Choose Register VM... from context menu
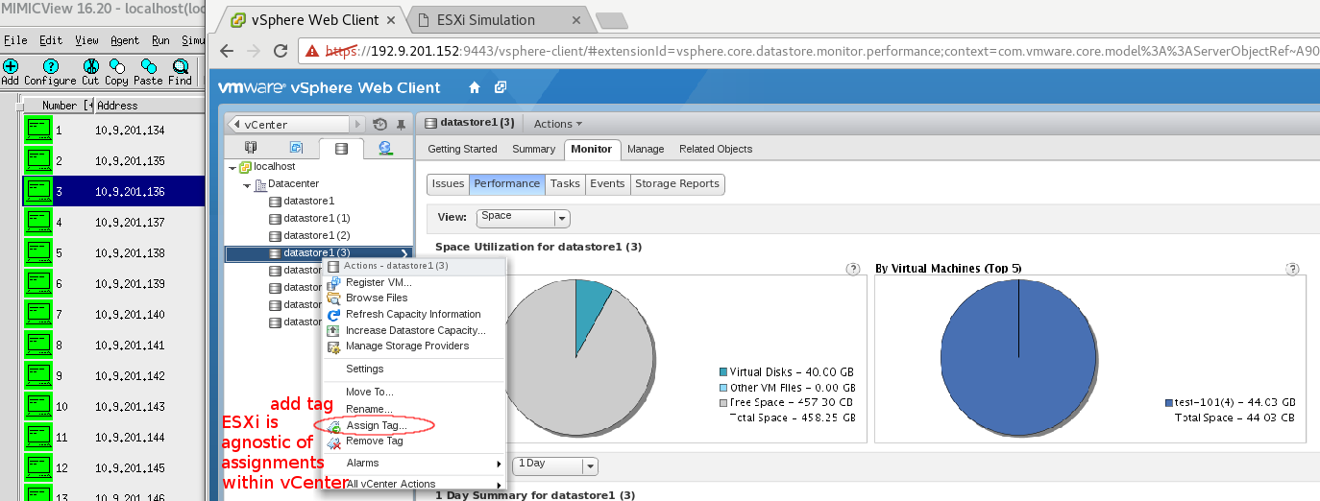This screenshot has height=501, width=1320. (x=379, y=282)
